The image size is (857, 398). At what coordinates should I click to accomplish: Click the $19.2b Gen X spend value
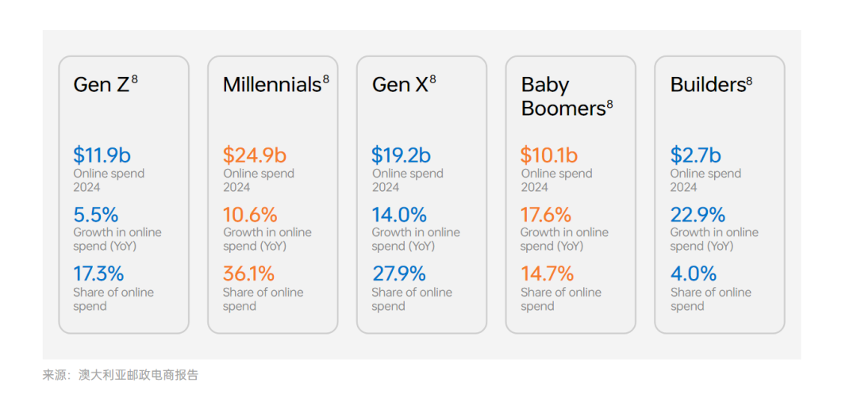point(401,155)
